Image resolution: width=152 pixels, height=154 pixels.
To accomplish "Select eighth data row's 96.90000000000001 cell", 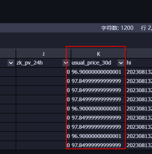I will (99, 136).
